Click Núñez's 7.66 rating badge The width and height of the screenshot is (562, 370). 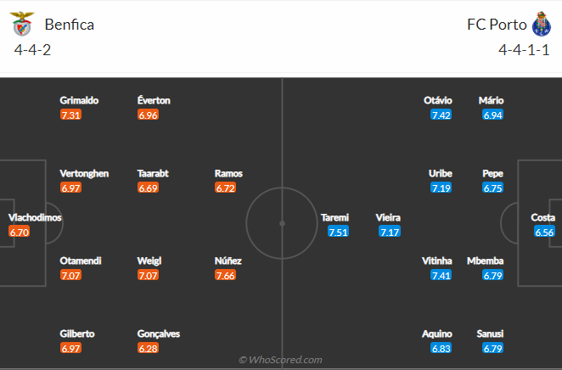pos(226,275)
